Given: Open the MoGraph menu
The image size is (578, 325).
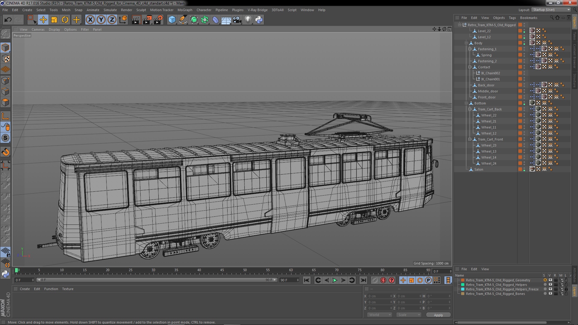Looking at the screenshot, I should pos(185,10).
